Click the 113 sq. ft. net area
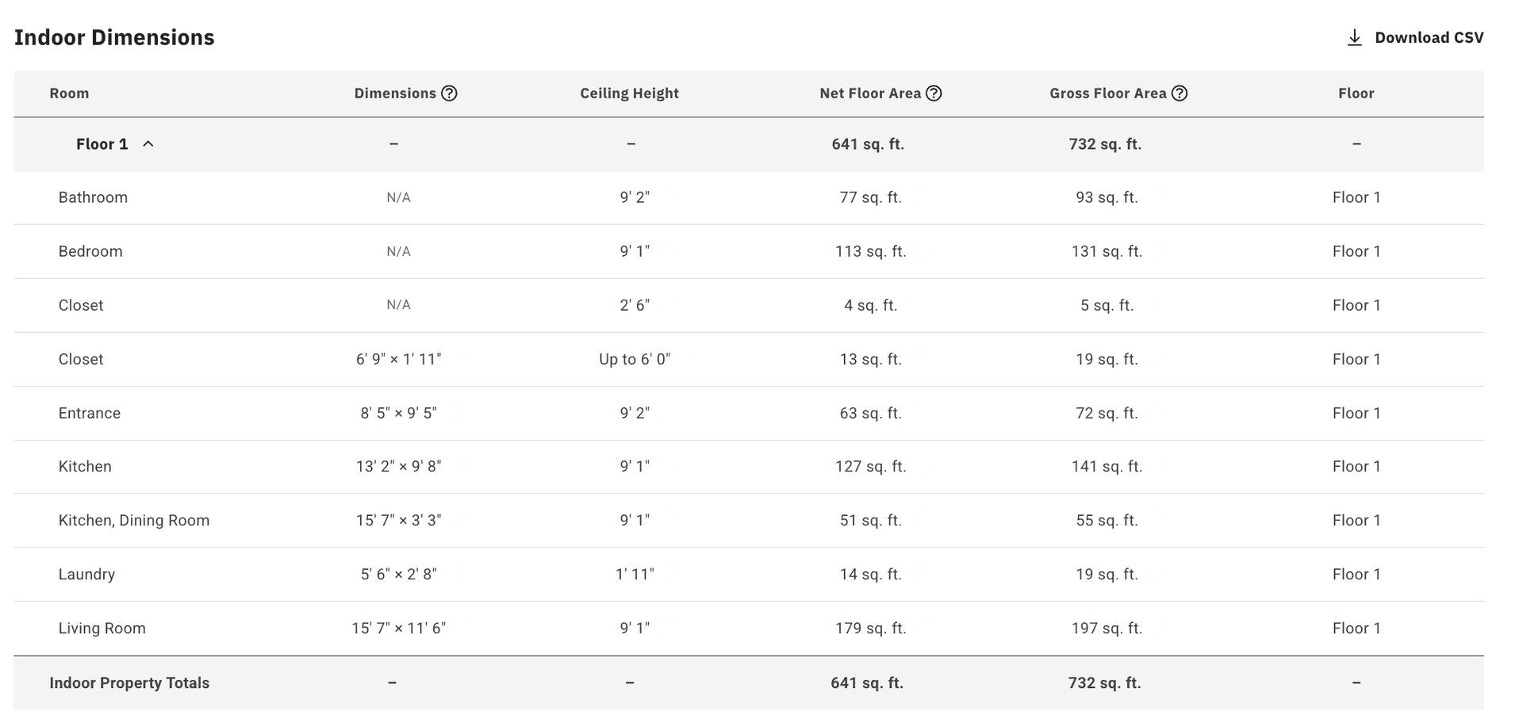The width and height of the screenshot is (1523, 722). click(x=870, y=251)
